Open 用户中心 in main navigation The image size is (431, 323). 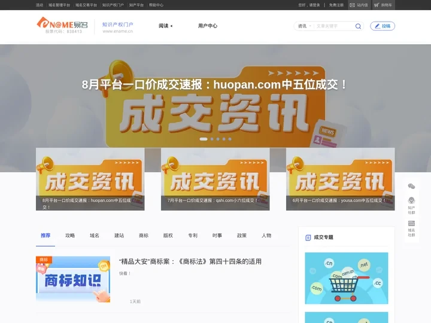[x=208, y=26]
